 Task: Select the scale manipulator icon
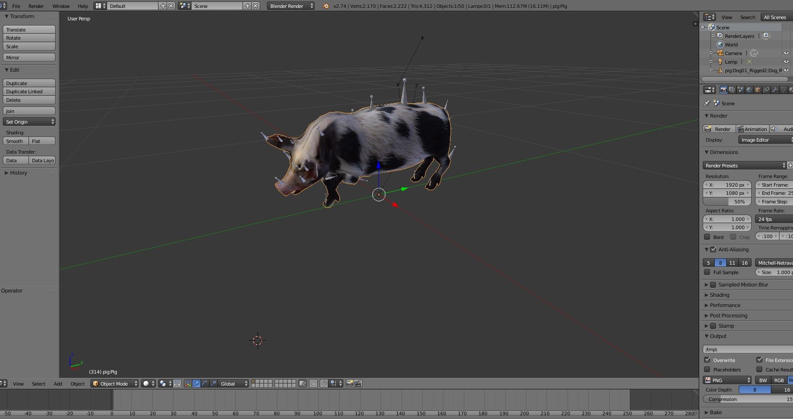[x=213, y=383]
